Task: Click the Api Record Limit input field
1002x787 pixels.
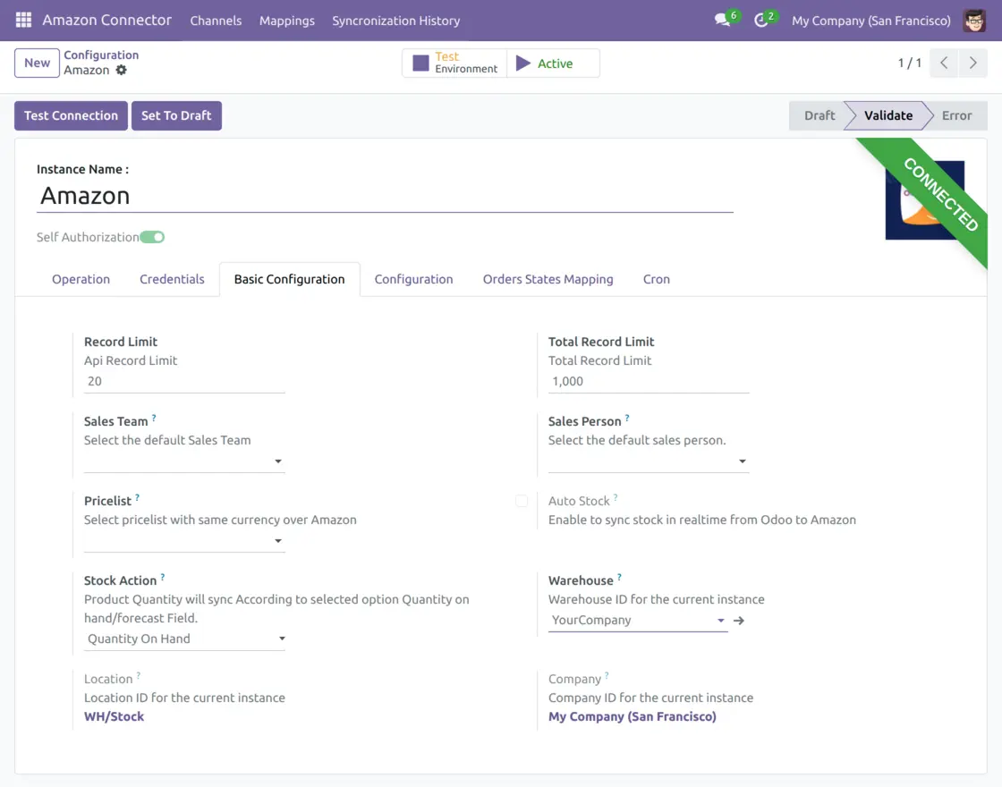Action: (184, 381)
